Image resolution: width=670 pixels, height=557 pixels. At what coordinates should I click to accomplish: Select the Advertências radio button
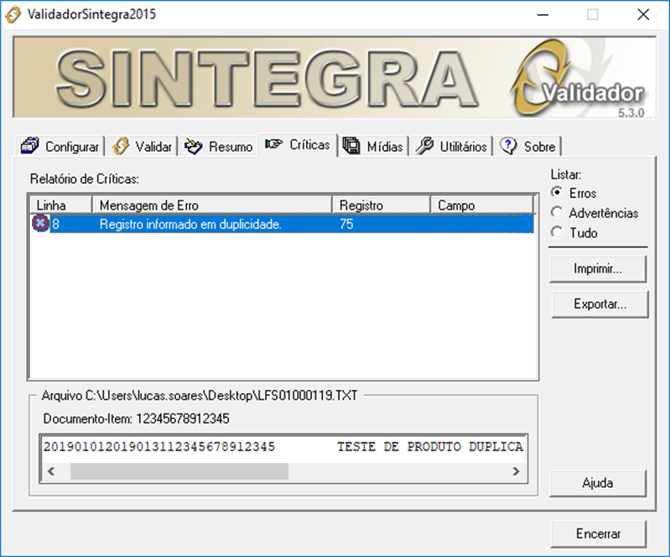[557, 212]
